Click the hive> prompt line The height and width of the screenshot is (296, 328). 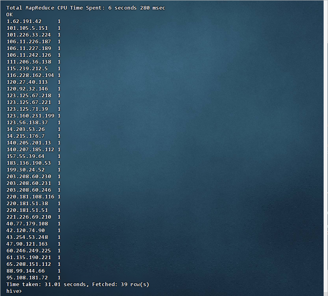[14, 291]
